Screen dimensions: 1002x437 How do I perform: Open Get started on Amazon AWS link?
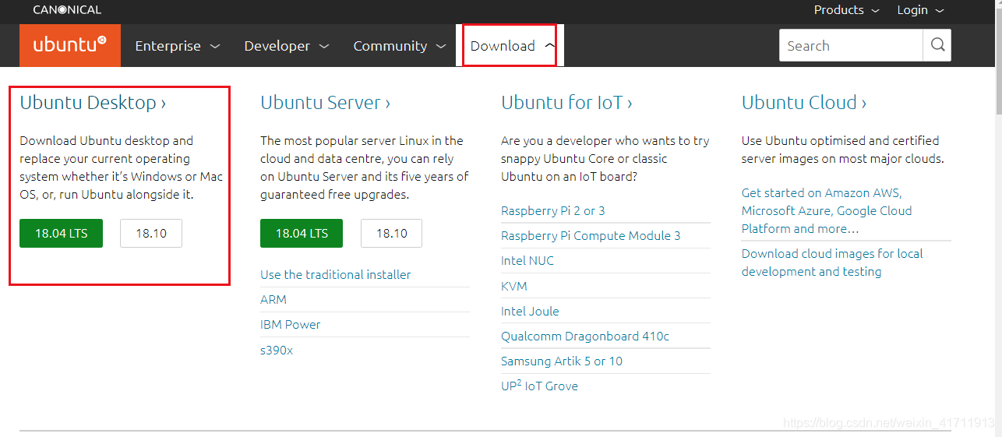[827, 210]
